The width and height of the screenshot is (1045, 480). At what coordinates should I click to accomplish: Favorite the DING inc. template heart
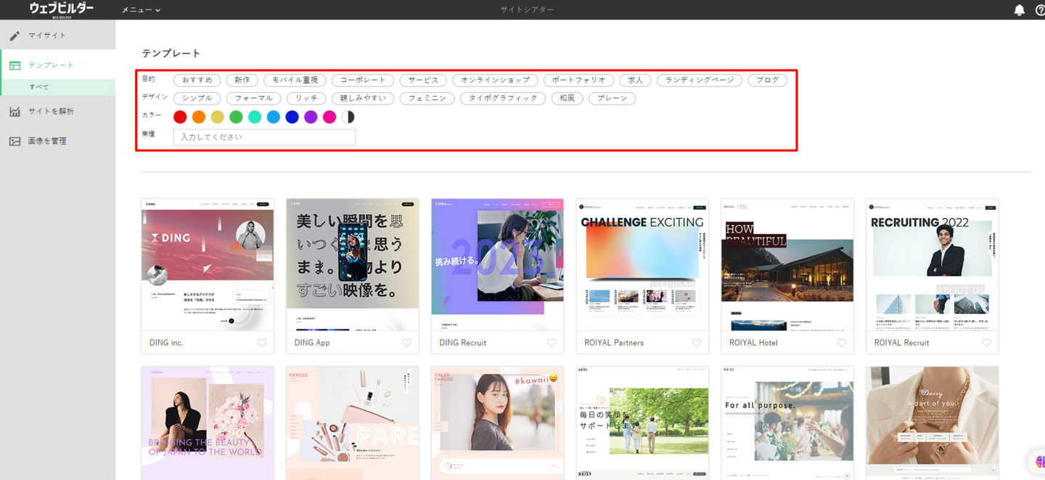262,343
